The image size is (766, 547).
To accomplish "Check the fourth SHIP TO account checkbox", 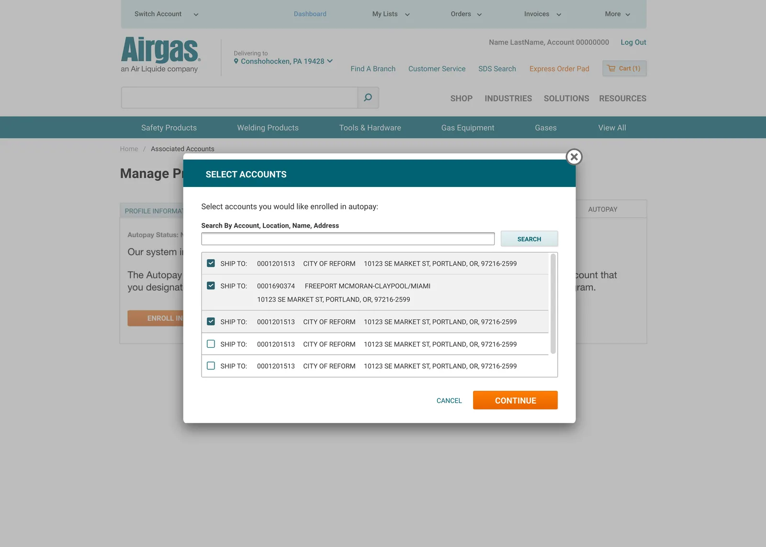I will pyautogui.click(x=211, y=344).
